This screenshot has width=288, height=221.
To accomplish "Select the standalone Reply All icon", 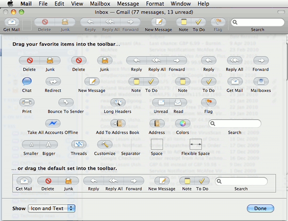I will point(235,61).
